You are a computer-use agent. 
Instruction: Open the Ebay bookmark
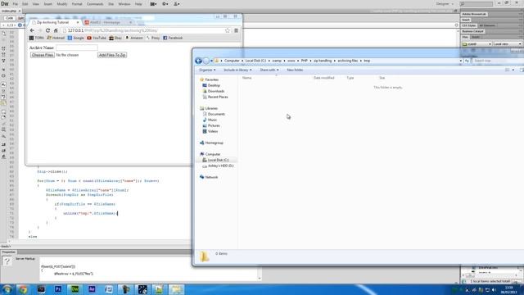pyautogui.click(x=115, y=39)
